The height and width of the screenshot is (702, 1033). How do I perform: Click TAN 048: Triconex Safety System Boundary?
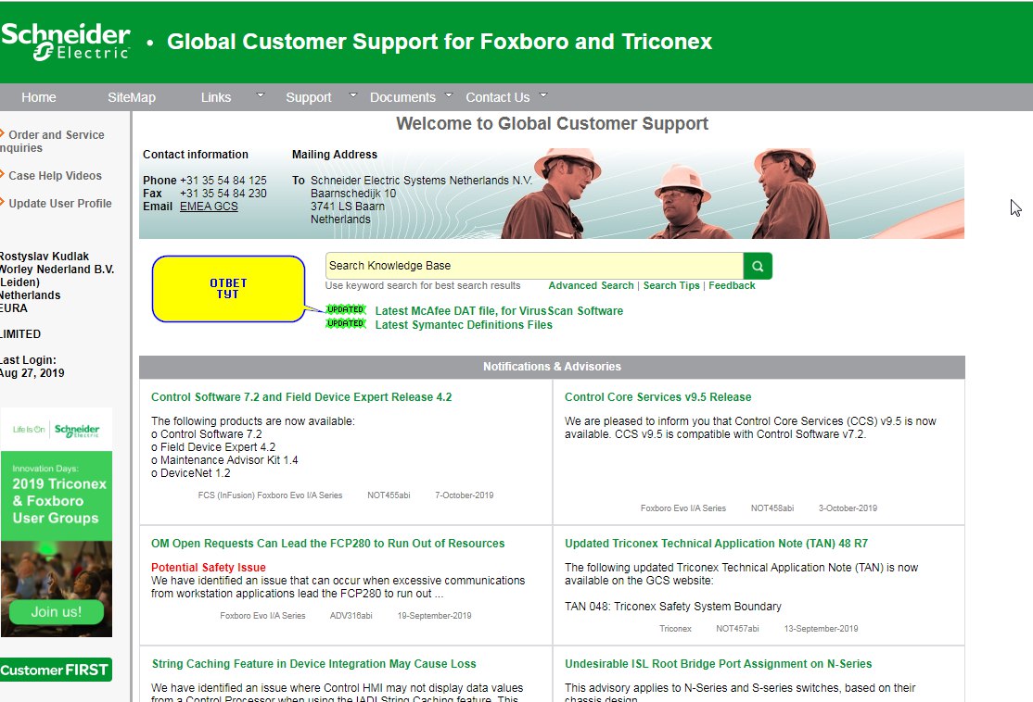pyautogui.click(x=672, y=607)
